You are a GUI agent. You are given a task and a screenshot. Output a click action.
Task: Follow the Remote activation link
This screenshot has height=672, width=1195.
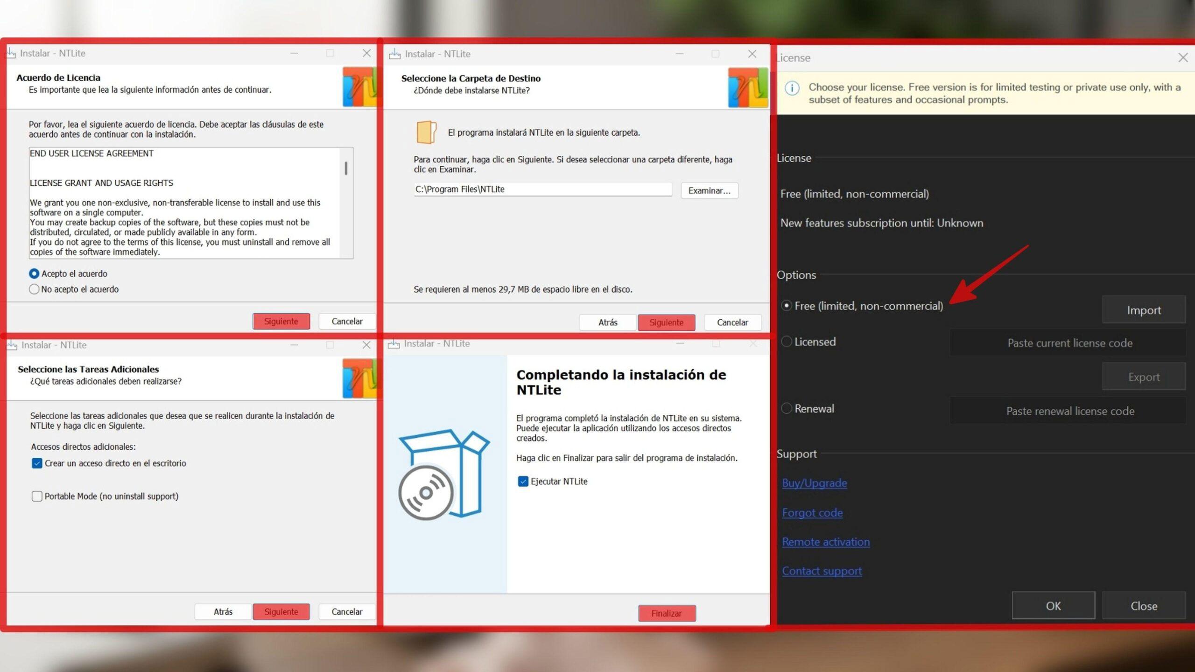(x=826, y=542)
